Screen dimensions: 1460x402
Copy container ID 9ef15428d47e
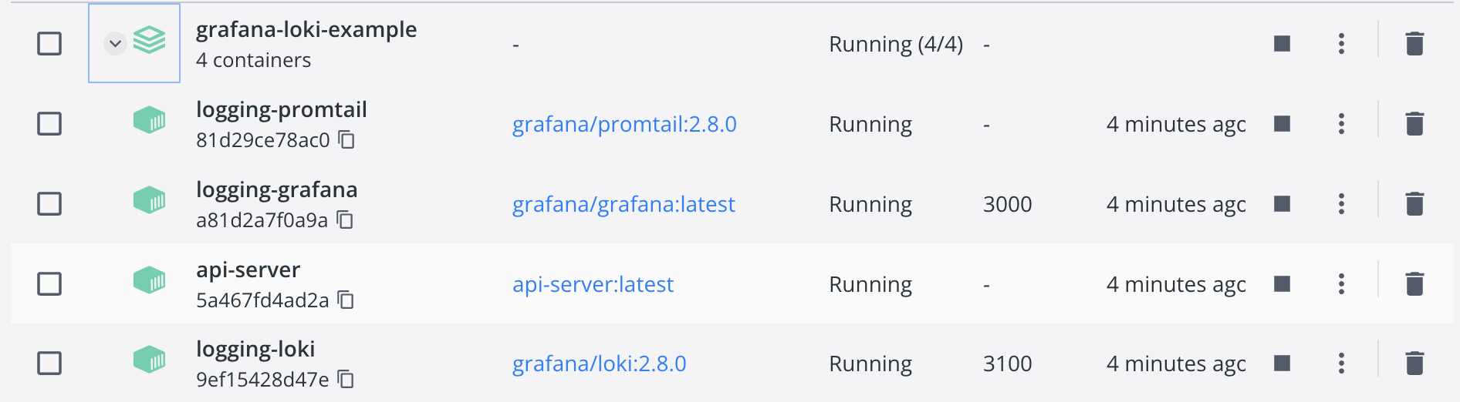coord(346,379)
